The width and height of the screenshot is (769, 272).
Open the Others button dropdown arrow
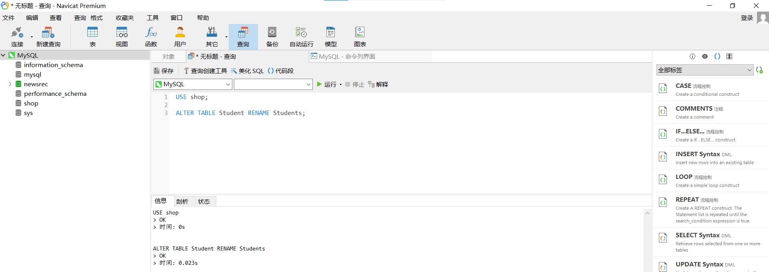click(x=226, y=37)
